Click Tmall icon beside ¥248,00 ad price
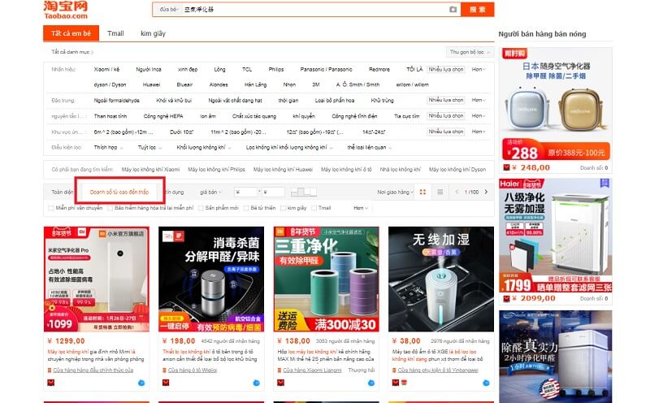650x403 pixels. pos(506,167)
